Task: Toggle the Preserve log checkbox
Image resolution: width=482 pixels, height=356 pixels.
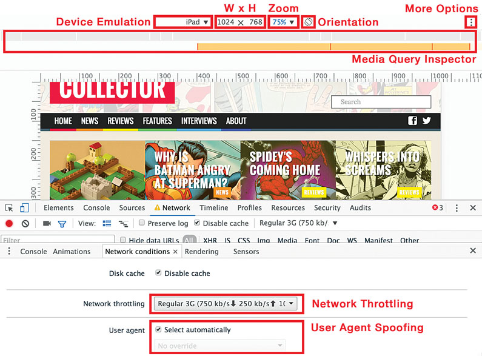Action: click(x=142, y=223)
